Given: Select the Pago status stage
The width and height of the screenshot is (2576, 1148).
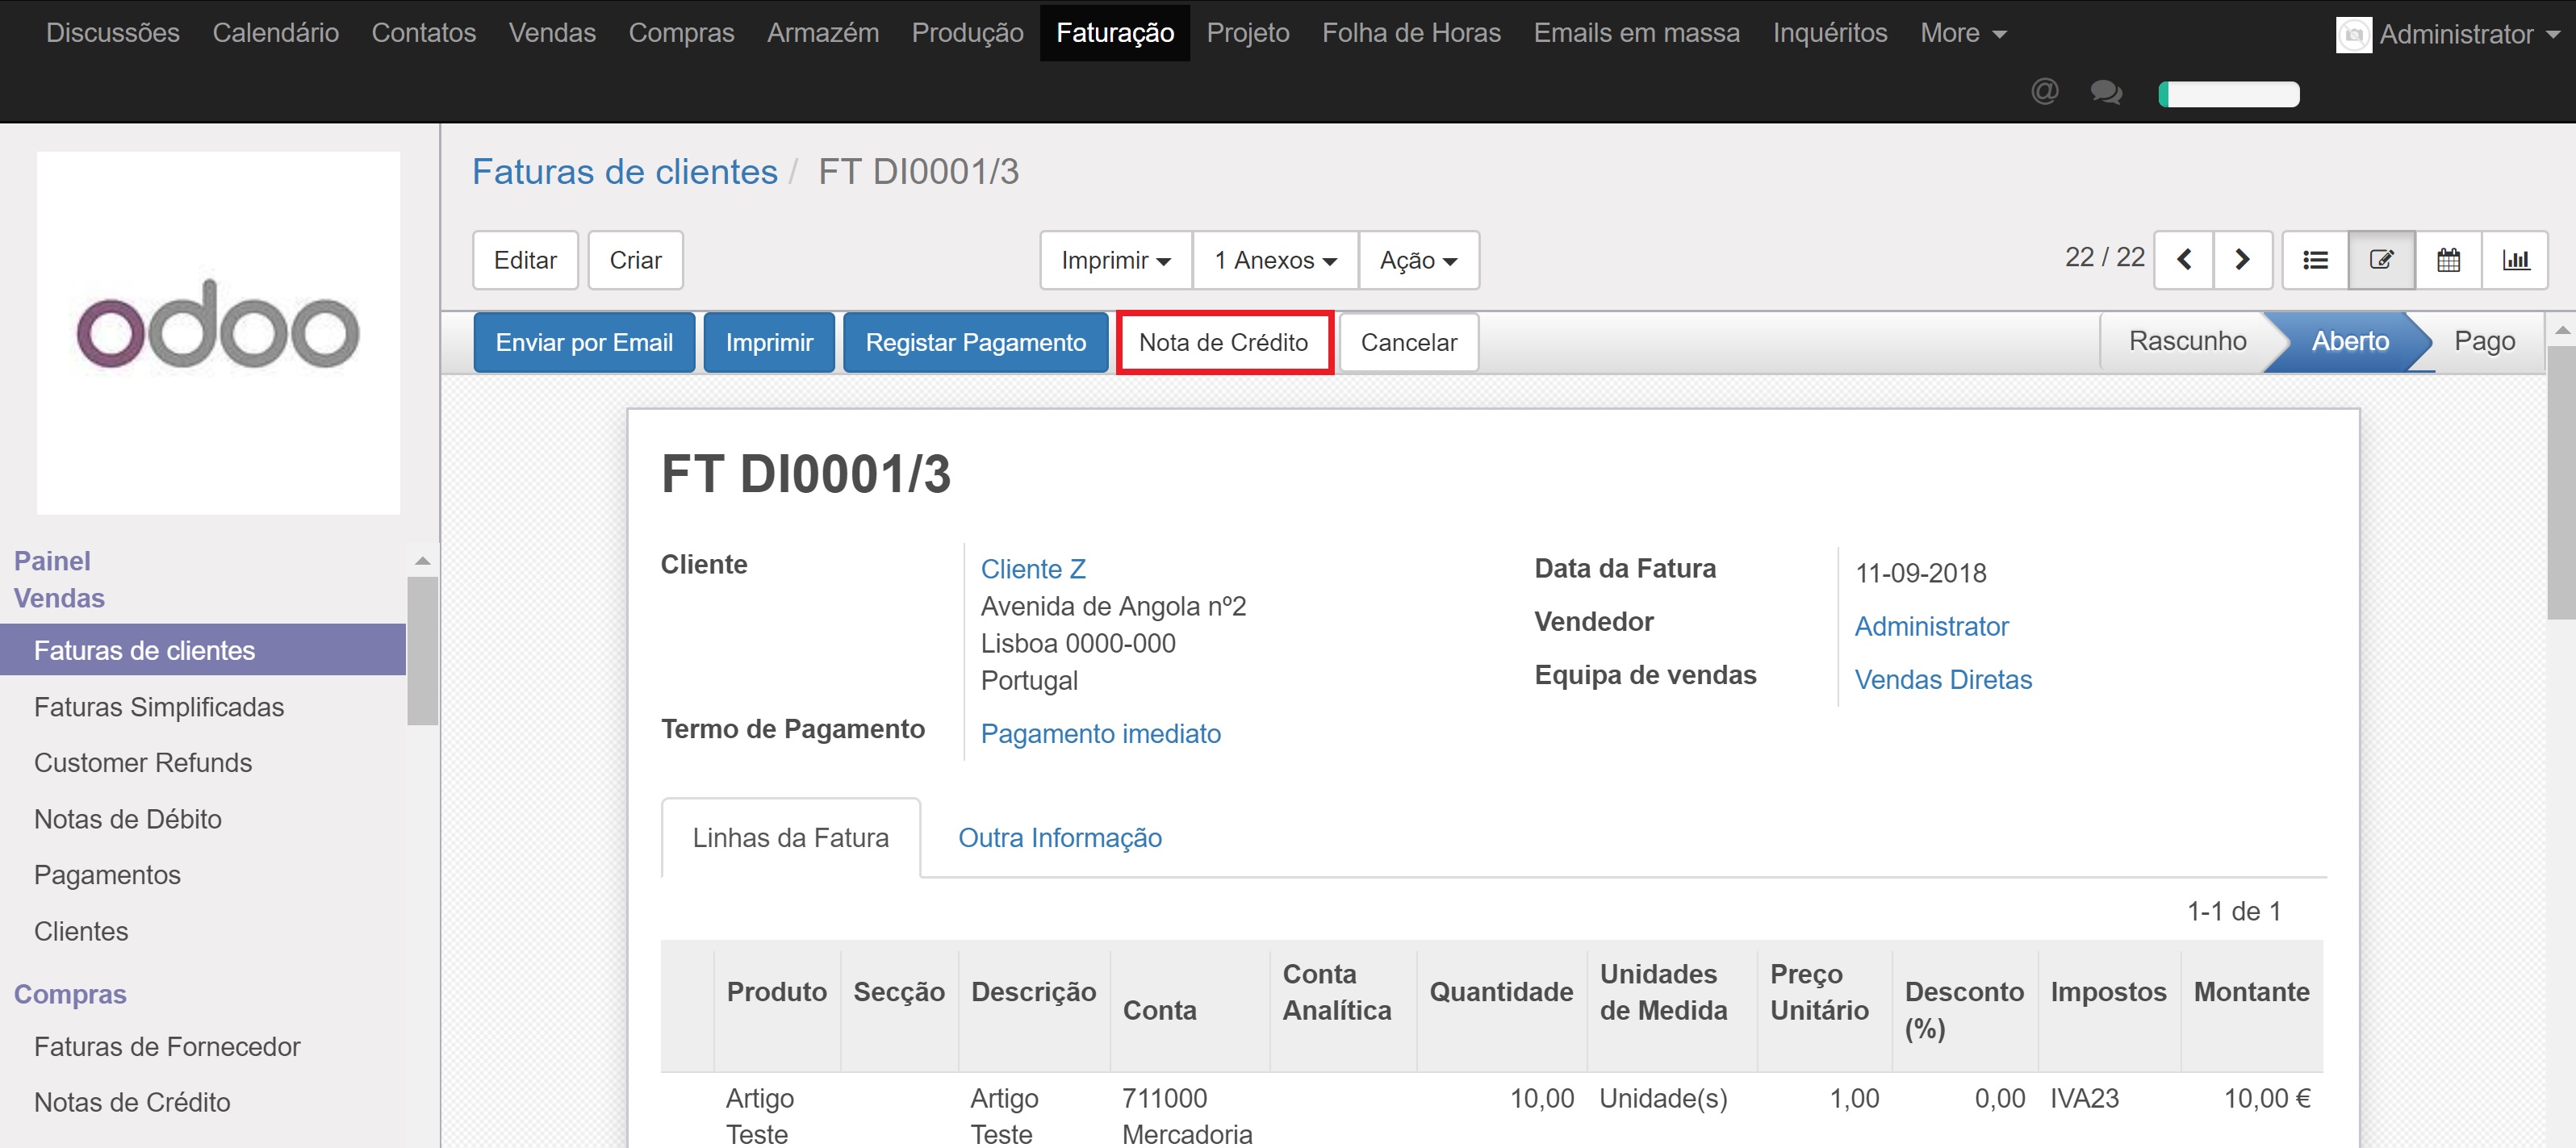Looking at the screenshot, I should pos(2484,341).
